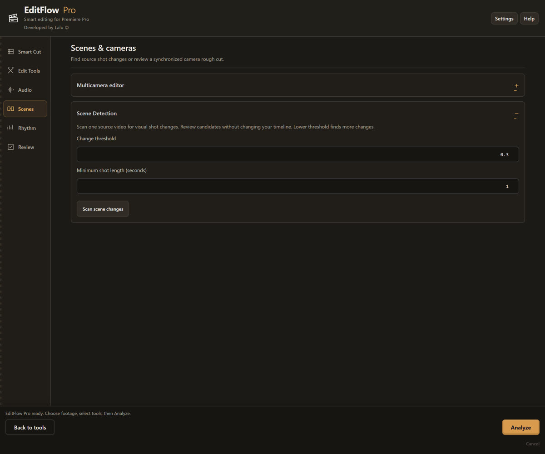Click the Review checkmark icon

click(11, 147)
